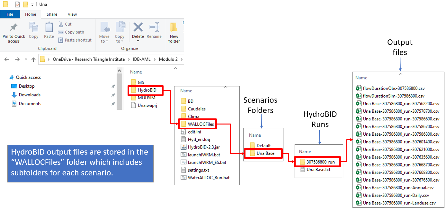The width and height of the screenshot is (446, 209).
Task: Click the Rename icon in ribbon
Action: (x=154, y=28)
